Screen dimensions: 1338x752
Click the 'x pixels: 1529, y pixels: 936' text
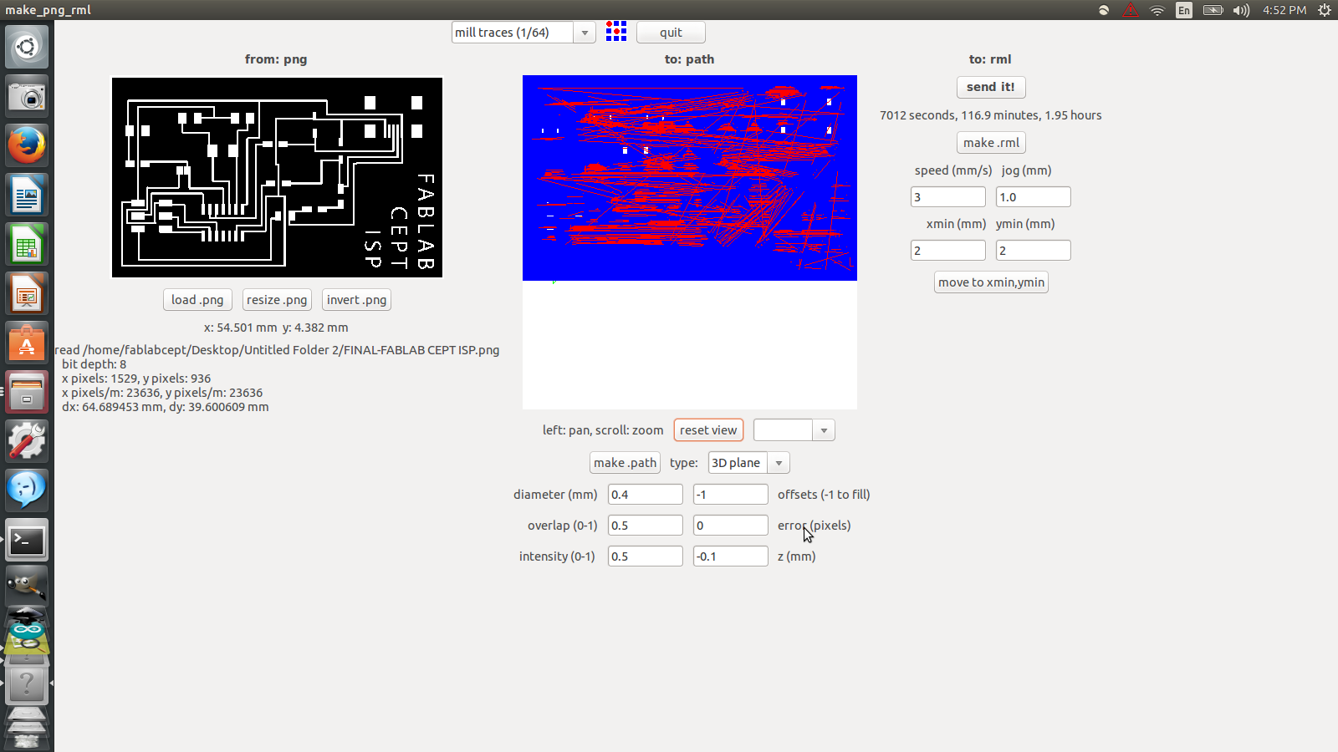click(136, 379)
